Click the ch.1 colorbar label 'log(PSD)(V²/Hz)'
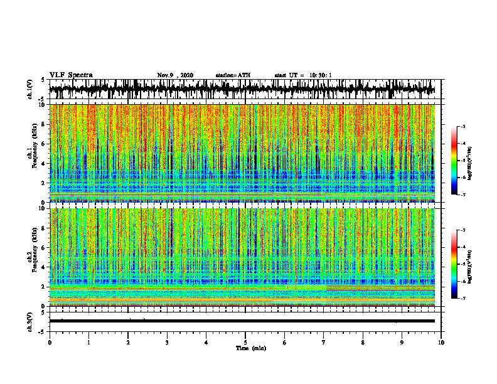 pyautogui.click(x=470, y=164)
